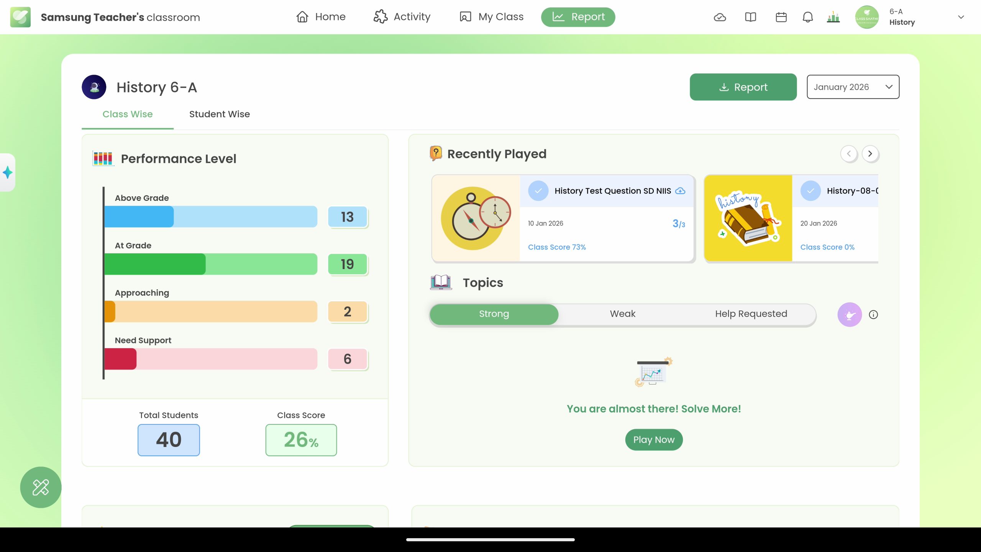The image size is (981, 552).
Task: Select the Strong topics toggle
Action: pyautogui.click(x=494, y=314)
